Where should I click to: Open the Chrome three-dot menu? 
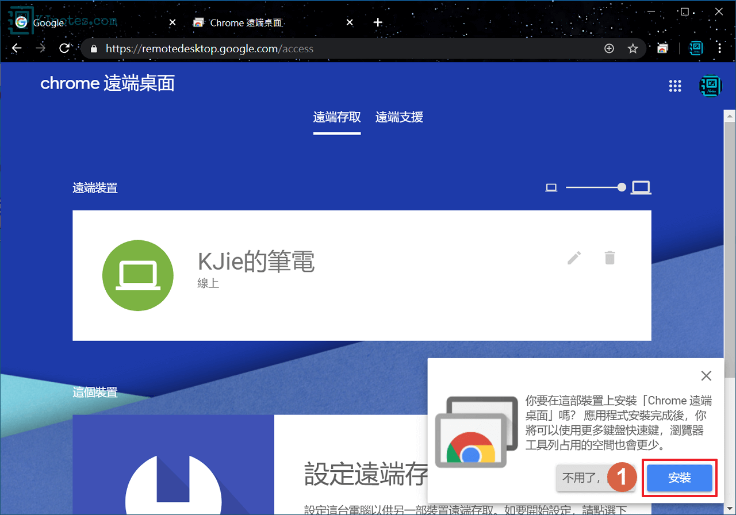720,49
